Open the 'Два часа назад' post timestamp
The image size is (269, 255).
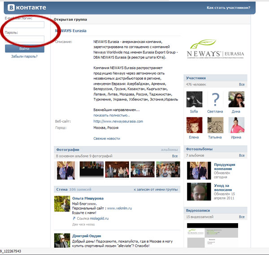pos(83,225)
